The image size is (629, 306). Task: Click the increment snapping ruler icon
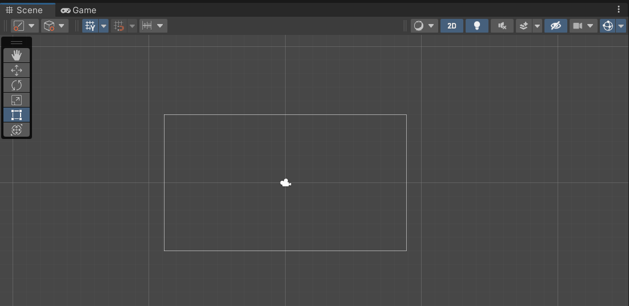(x=147, y=26)
